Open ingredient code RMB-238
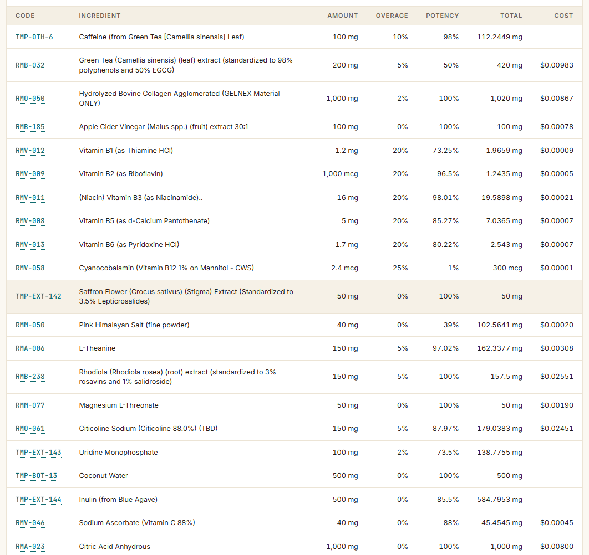The image size is (589, 555). 30,377
